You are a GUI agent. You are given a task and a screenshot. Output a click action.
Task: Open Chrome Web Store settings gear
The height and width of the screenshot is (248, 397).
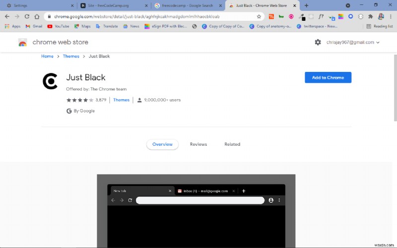point(318,42)
